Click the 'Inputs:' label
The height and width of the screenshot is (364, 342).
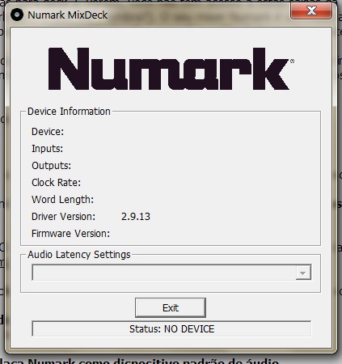pos(47,149)
